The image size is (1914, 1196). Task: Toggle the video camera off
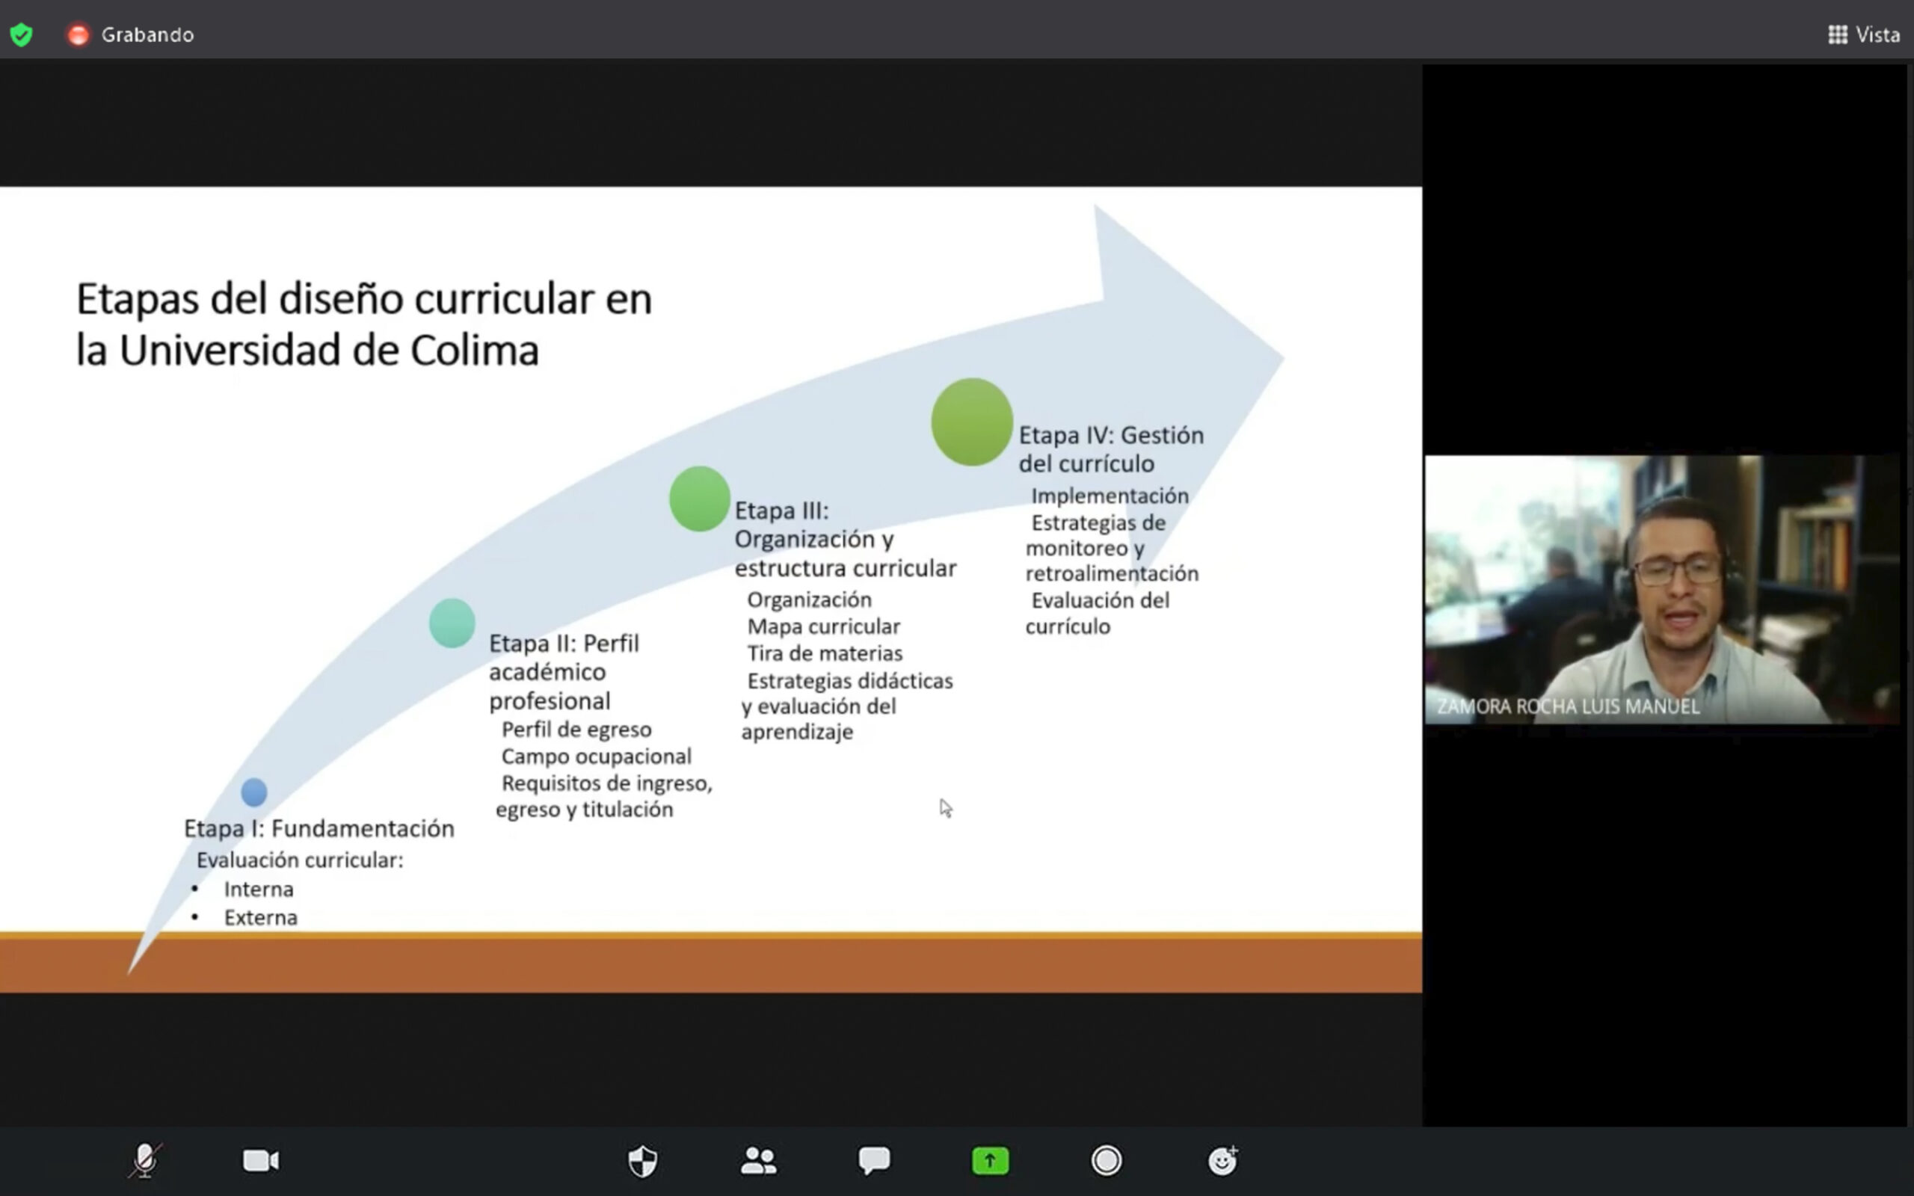pos(260,1160)
